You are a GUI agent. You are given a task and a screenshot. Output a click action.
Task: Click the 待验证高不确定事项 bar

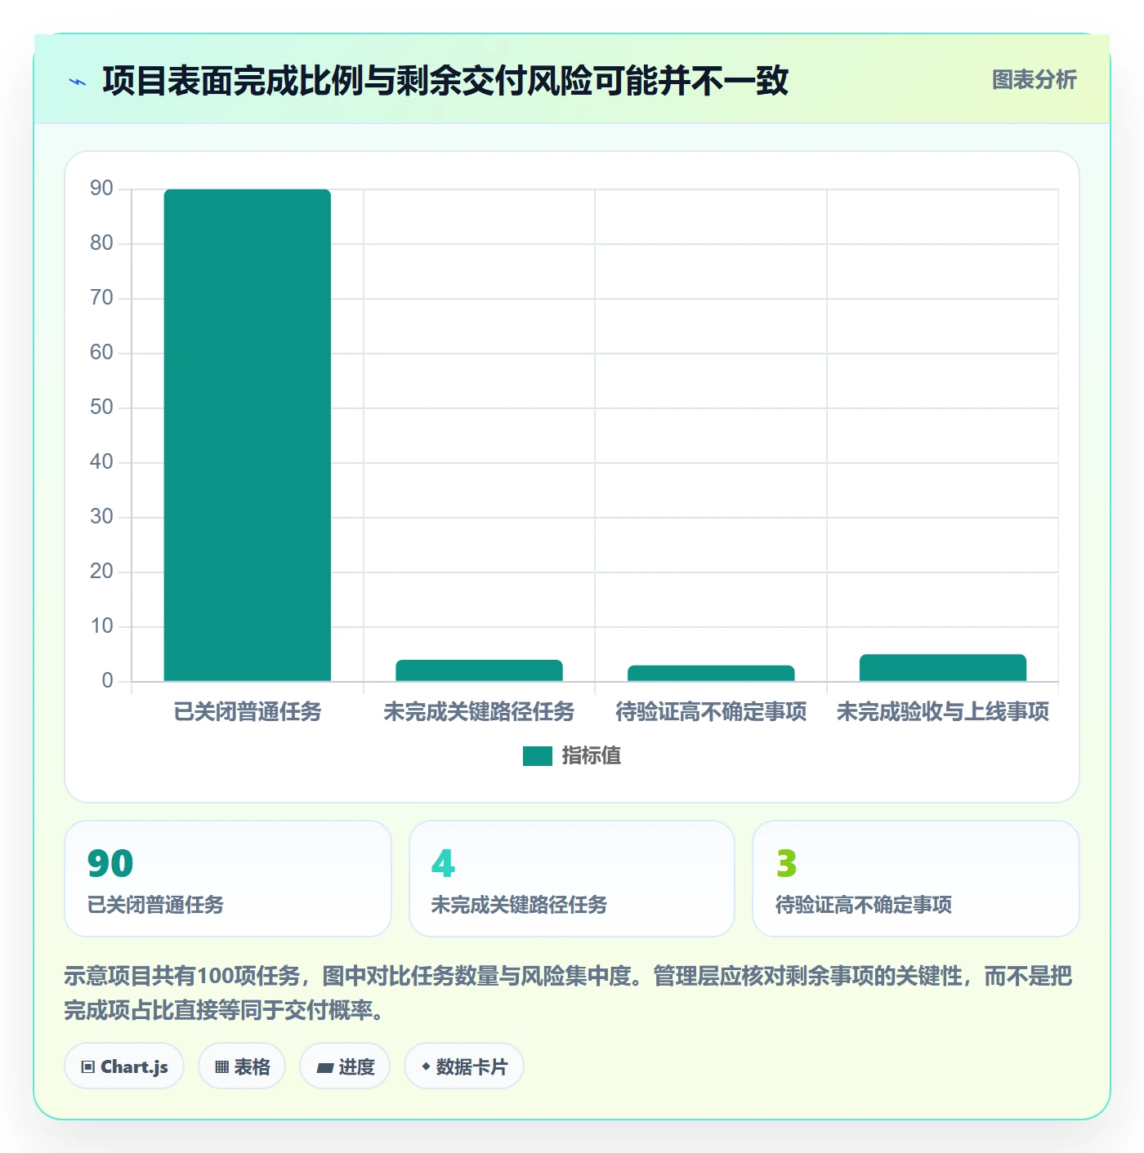(x=711, y=673)
